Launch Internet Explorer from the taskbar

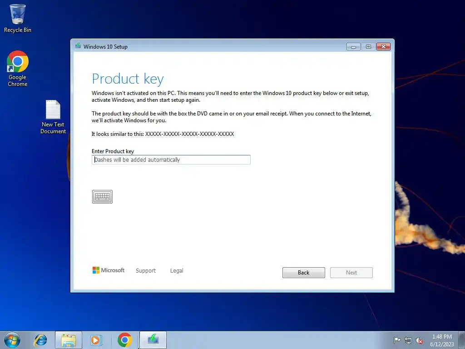point(40,340)
